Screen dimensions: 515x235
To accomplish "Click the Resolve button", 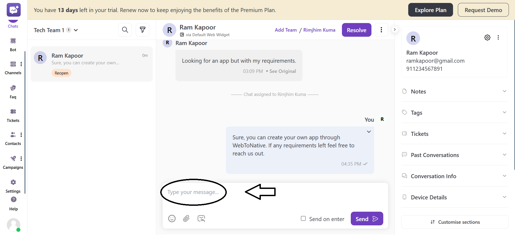I will 356,30.
